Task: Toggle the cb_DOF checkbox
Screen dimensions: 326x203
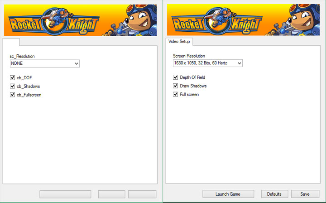Action: 13,78
